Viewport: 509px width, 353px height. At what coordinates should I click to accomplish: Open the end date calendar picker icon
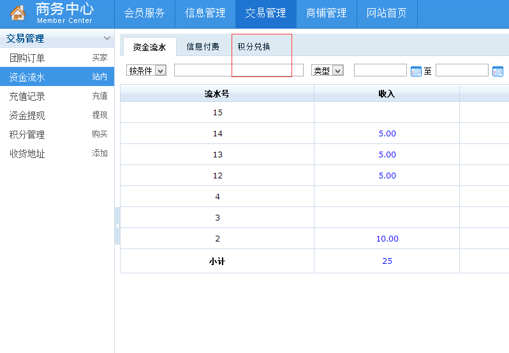(498, 71)
